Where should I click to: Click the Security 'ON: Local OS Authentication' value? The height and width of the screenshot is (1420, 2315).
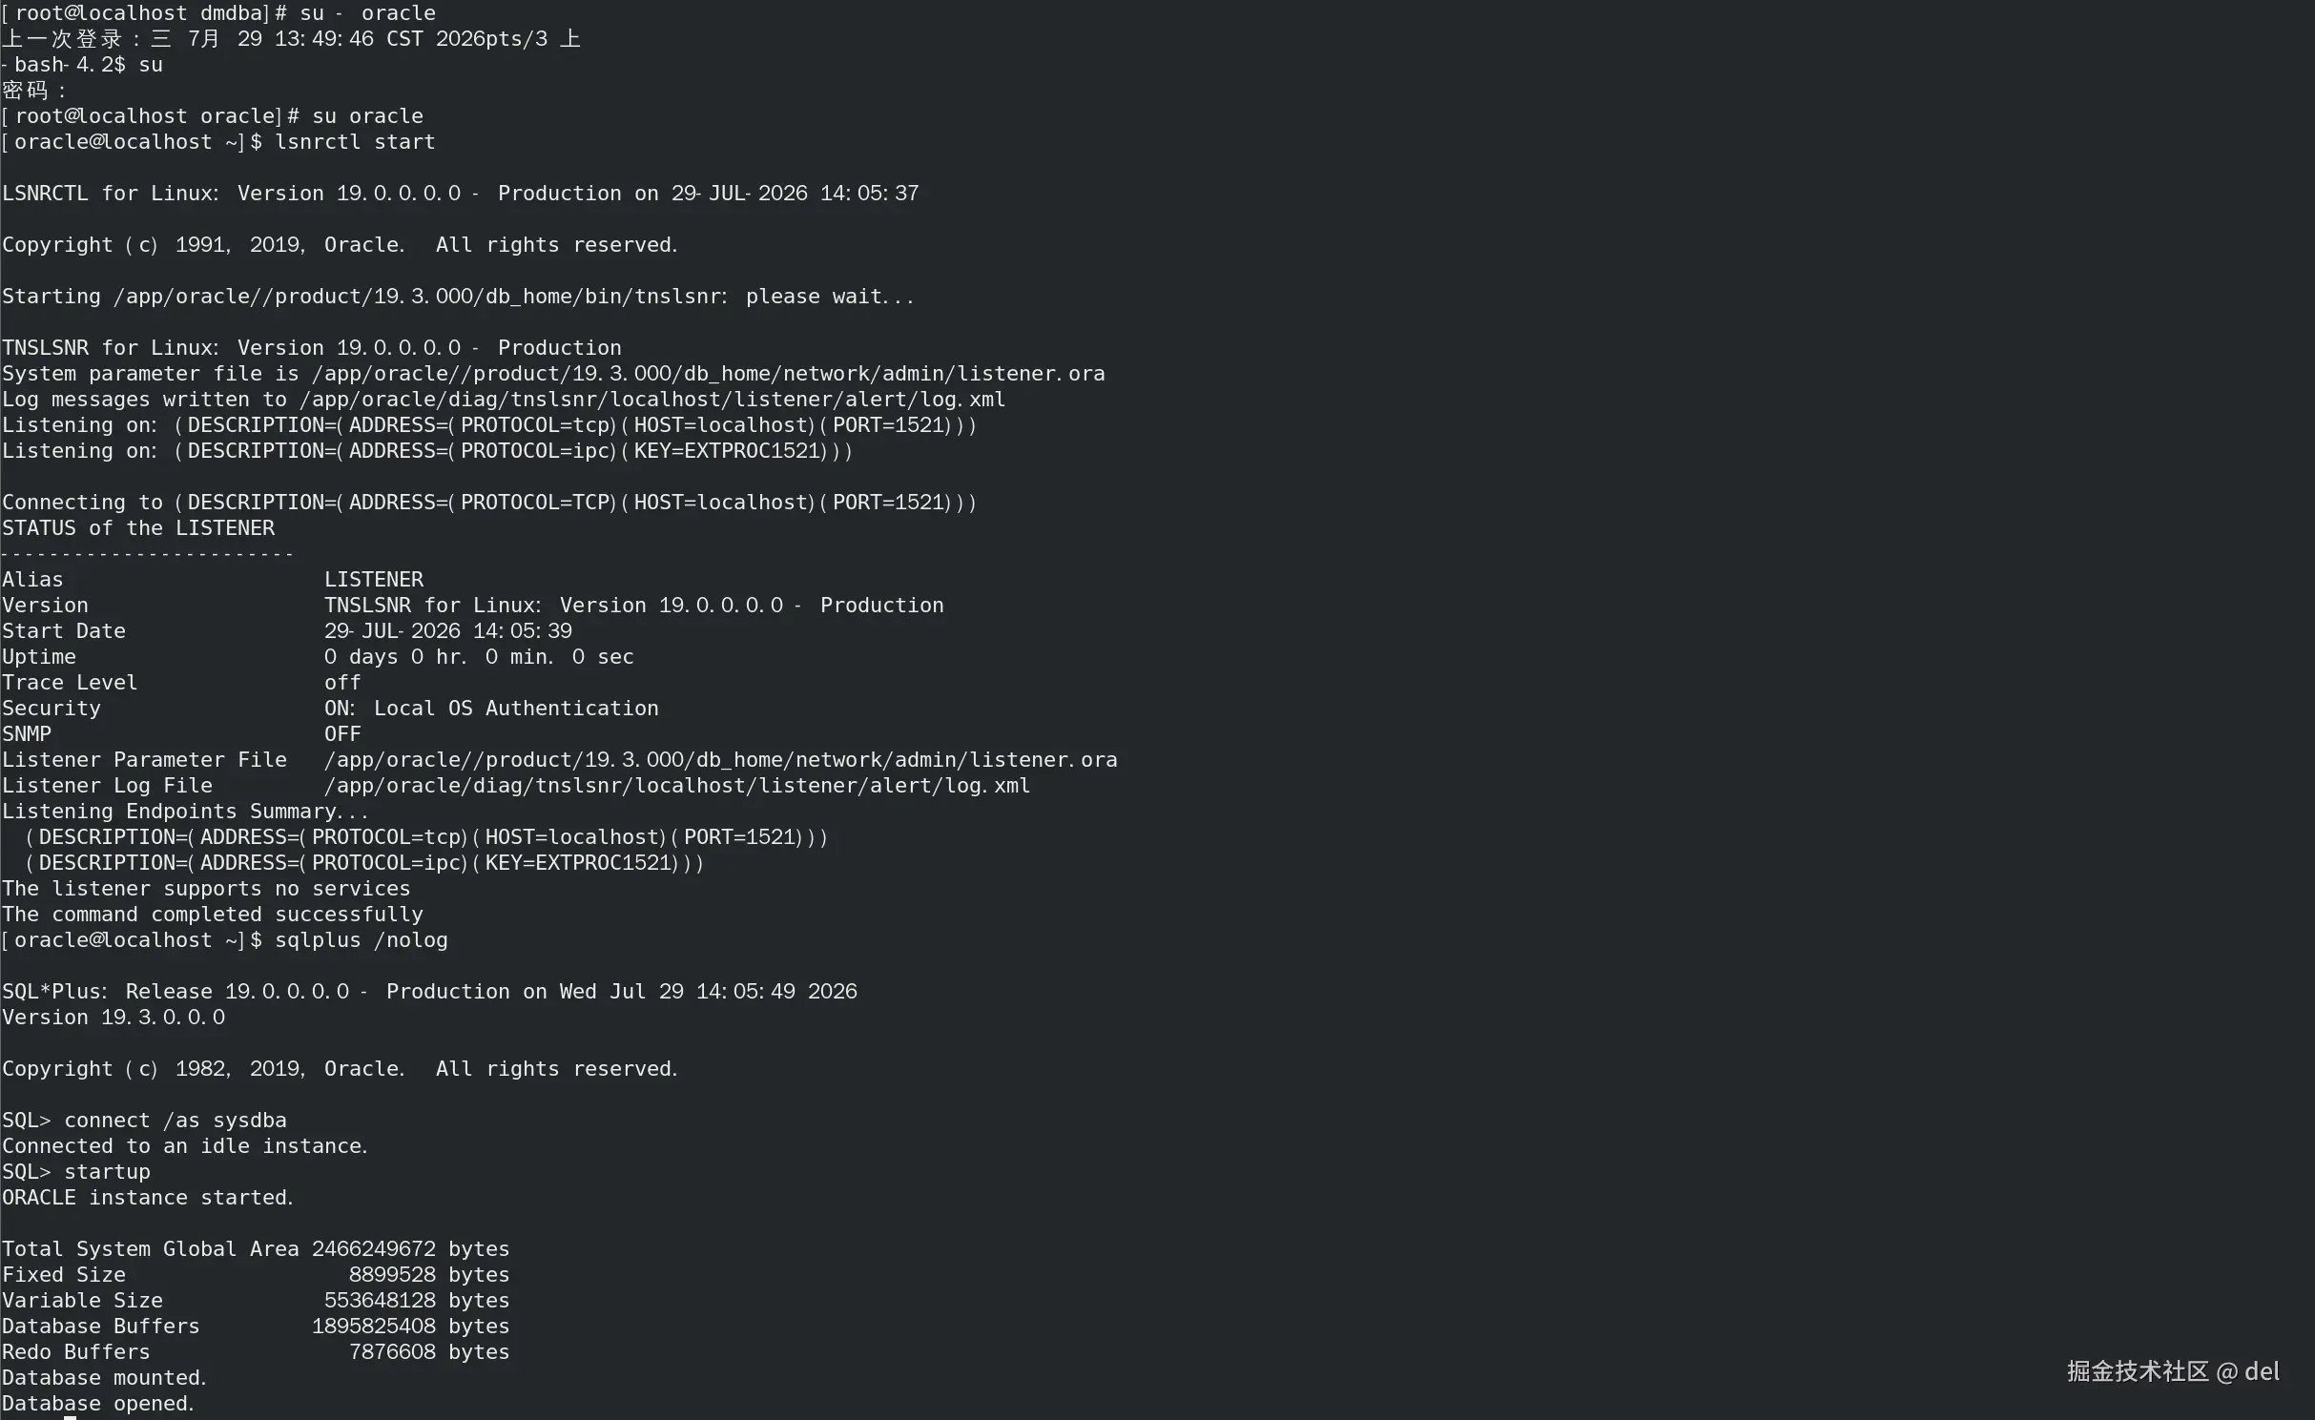(x=491, y=709)
